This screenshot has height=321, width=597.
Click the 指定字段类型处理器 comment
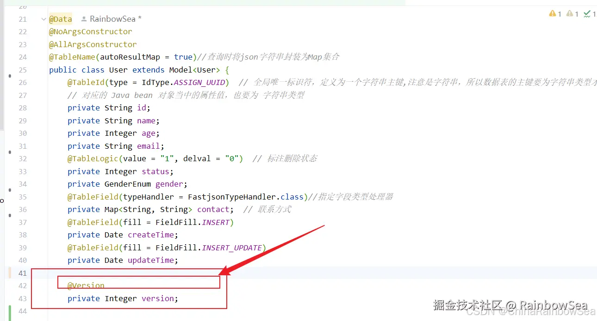click(x=350, y=197)
